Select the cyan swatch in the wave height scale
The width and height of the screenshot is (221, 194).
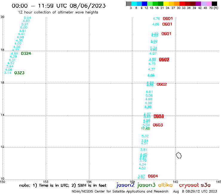tap(134, 4)
